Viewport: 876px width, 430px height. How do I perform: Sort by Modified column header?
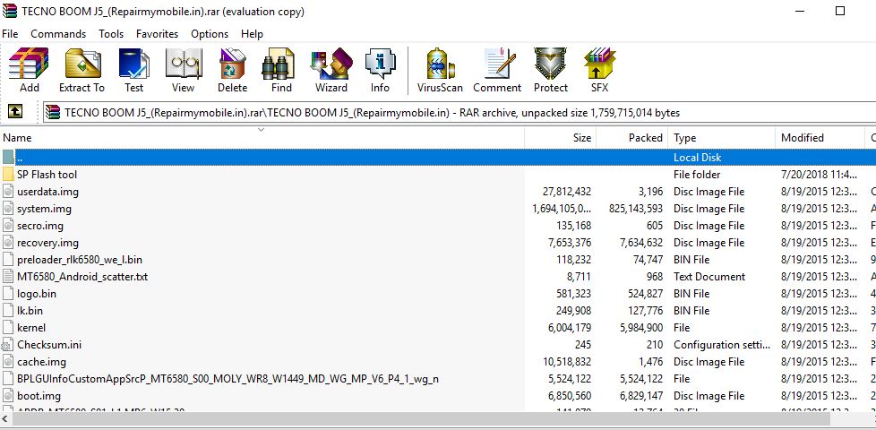tap(820, 137)
